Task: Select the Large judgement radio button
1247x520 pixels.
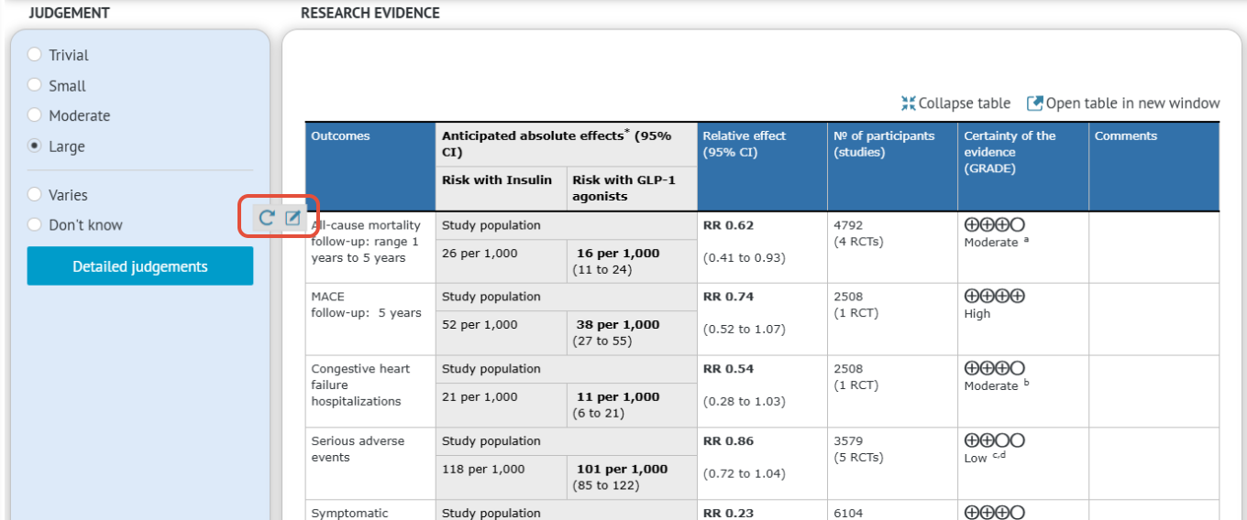Action: [x=35, y=146]
